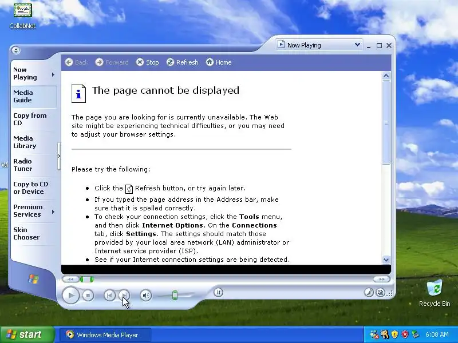Click the blue info icon beside the page heading
Screen dimensions: 458x343
78,94
